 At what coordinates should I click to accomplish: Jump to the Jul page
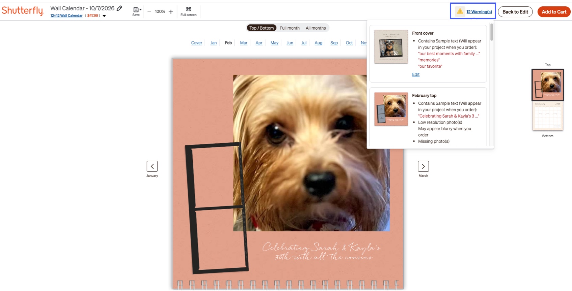click(304, 43)
